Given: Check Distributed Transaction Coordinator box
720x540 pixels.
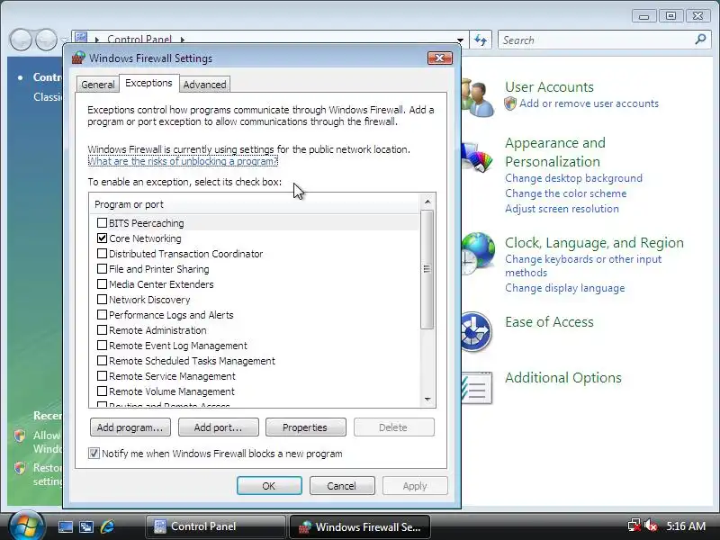Looking at the screenshot, I should pos(102,254).
